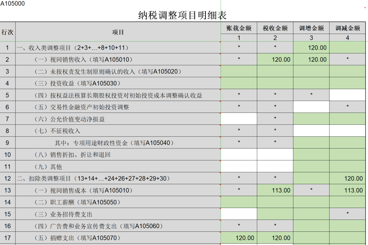368x245 pixels.
Task: Click the 行次 header cell
Action: [7, 32]
